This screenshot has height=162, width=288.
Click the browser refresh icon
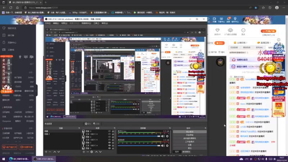tap(11, 8)
